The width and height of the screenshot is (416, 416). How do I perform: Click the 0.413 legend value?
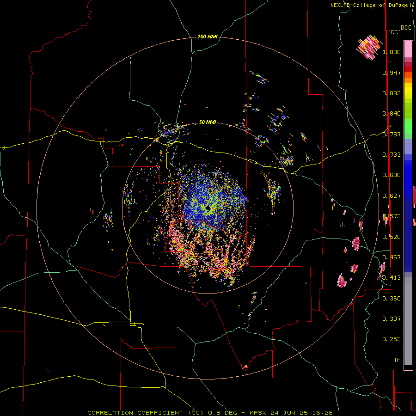(392, 278)
